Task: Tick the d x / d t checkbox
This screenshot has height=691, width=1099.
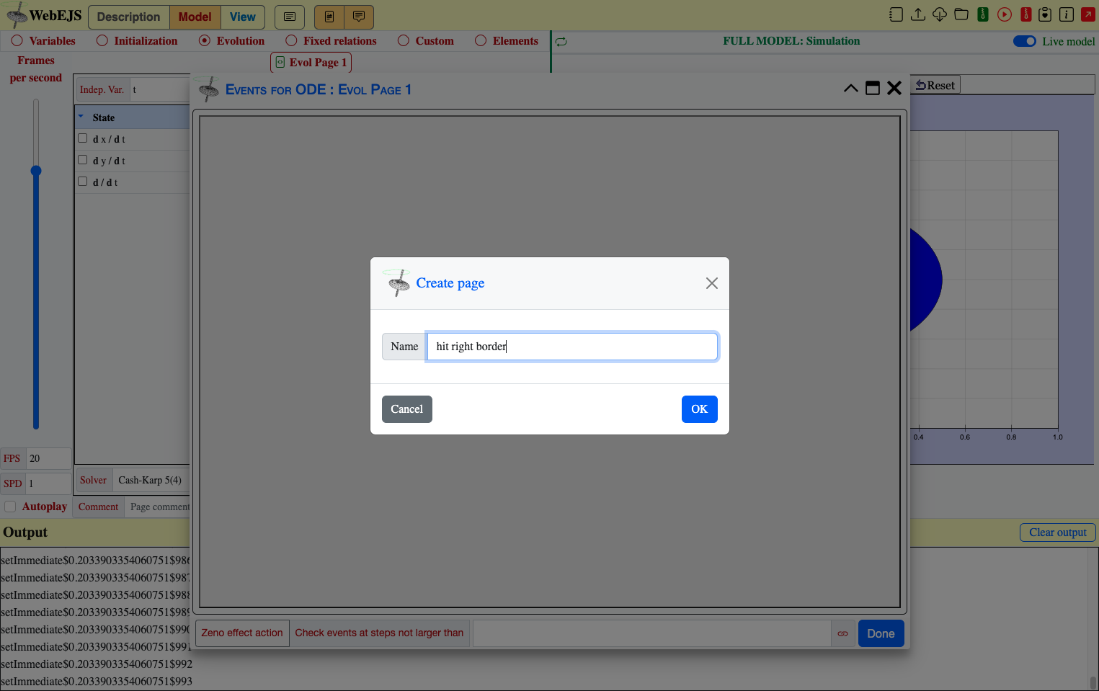Action: click(83, 138)
